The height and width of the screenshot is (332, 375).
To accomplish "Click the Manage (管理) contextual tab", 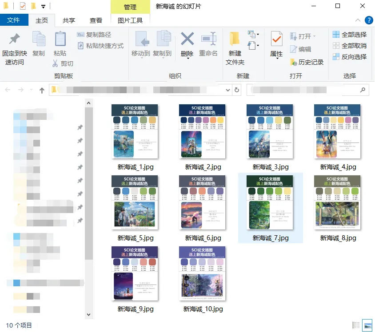I will pyautogui.click(x=130, y=7).
